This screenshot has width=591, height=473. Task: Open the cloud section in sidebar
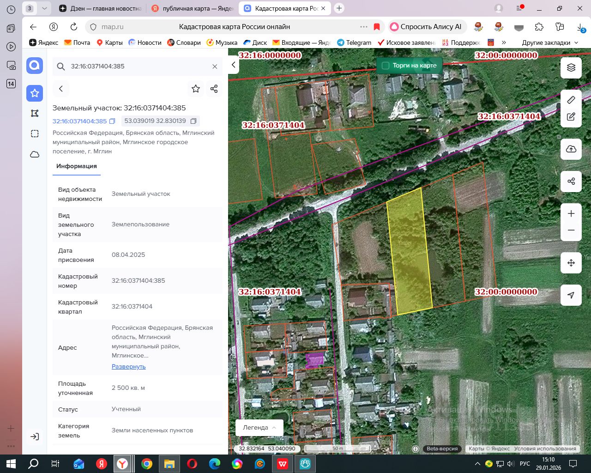(35, 154)
